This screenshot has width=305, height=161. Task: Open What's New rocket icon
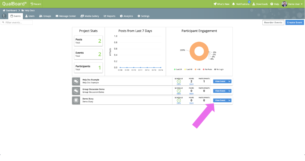pos(215,4)
